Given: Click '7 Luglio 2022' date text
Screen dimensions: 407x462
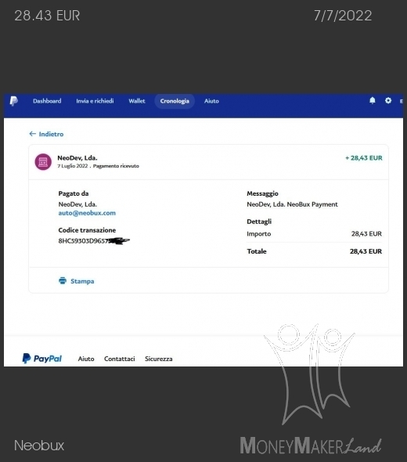Looking at the screenshot, I should tap(73, 166).
